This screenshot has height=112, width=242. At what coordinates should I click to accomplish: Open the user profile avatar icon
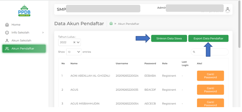pyautogui.click(x=227, y=9)
